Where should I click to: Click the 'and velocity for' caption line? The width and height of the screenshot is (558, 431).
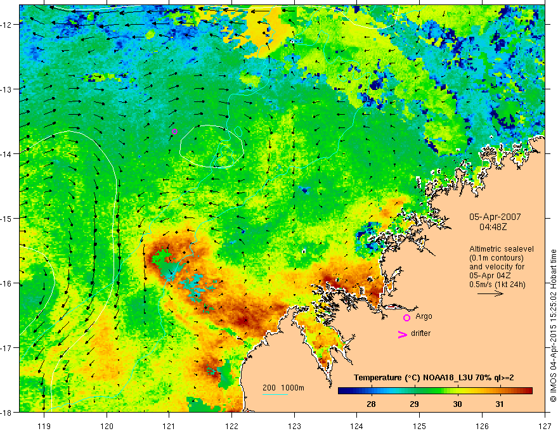point(496,267)
